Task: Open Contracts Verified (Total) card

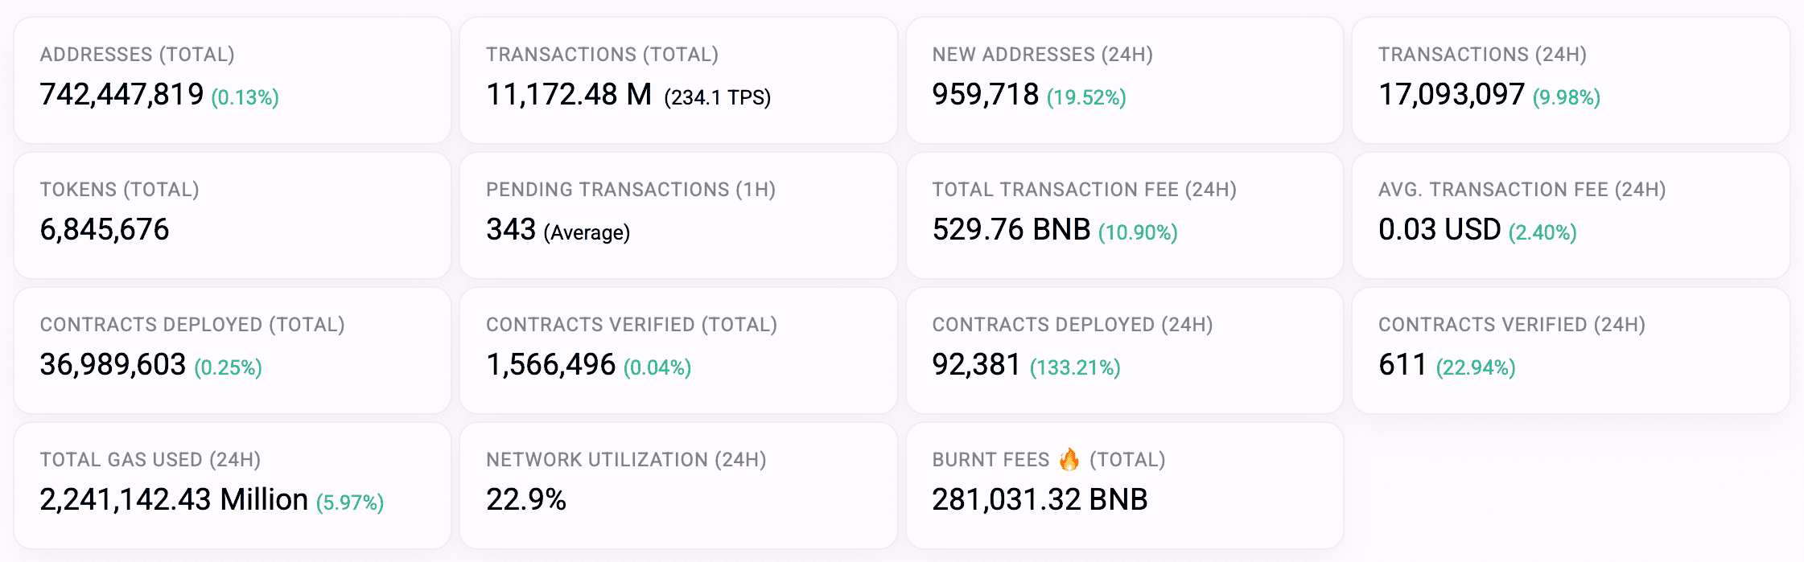Action: pos(678,351)
